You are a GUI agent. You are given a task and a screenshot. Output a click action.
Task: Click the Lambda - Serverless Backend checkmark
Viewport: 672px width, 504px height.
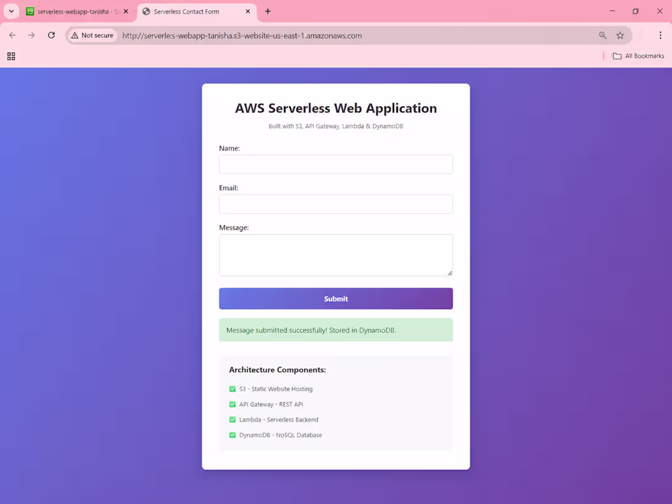click(232, 420)
